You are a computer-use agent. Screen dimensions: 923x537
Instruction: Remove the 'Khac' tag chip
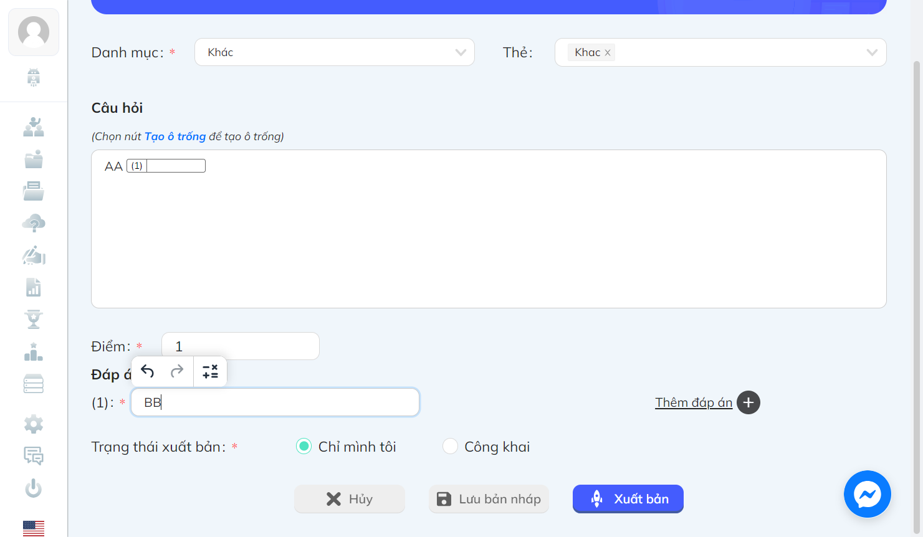(x=608, y=53)
